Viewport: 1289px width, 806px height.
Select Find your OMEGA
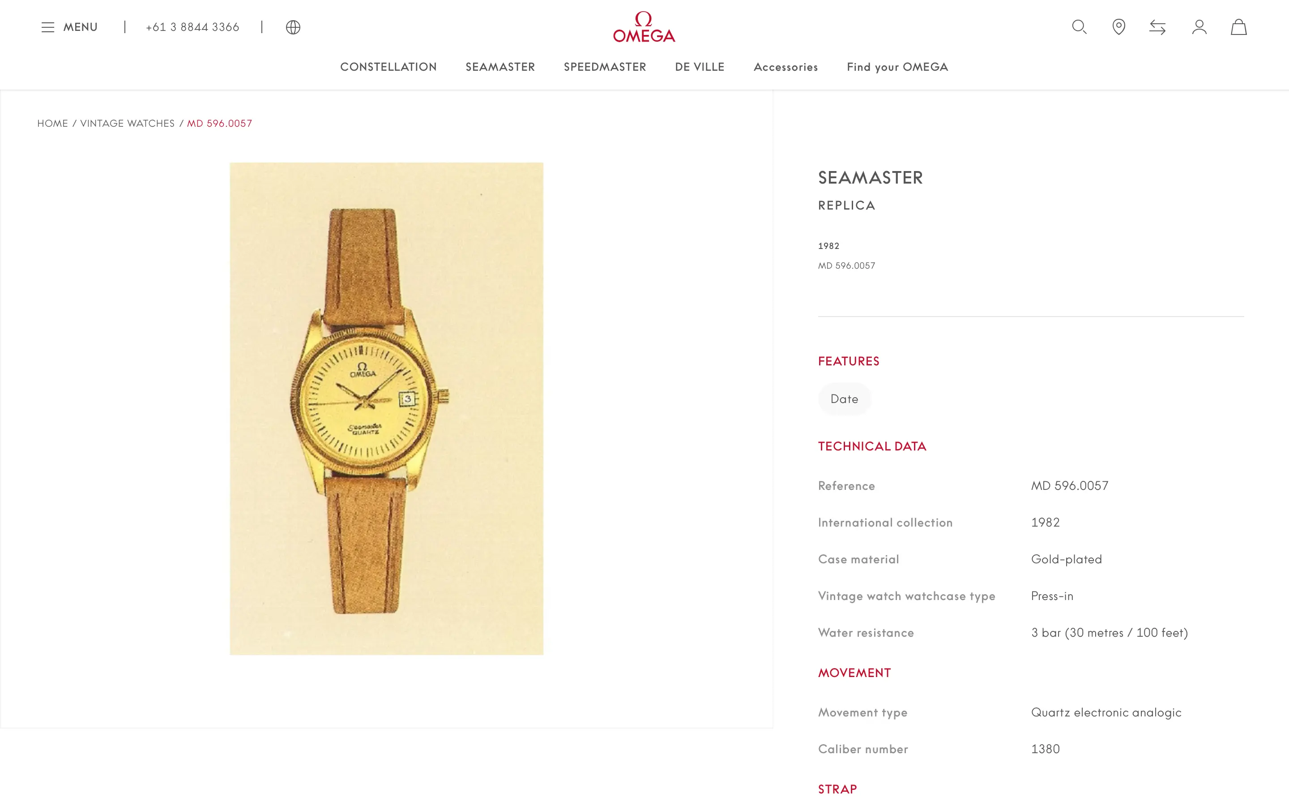click(897, 67)
